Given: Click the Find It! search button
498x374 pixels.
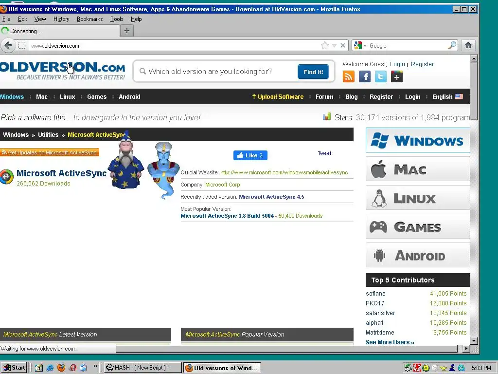Looking at the screenshot, I should pyautogui.click(x=313, y=72).
